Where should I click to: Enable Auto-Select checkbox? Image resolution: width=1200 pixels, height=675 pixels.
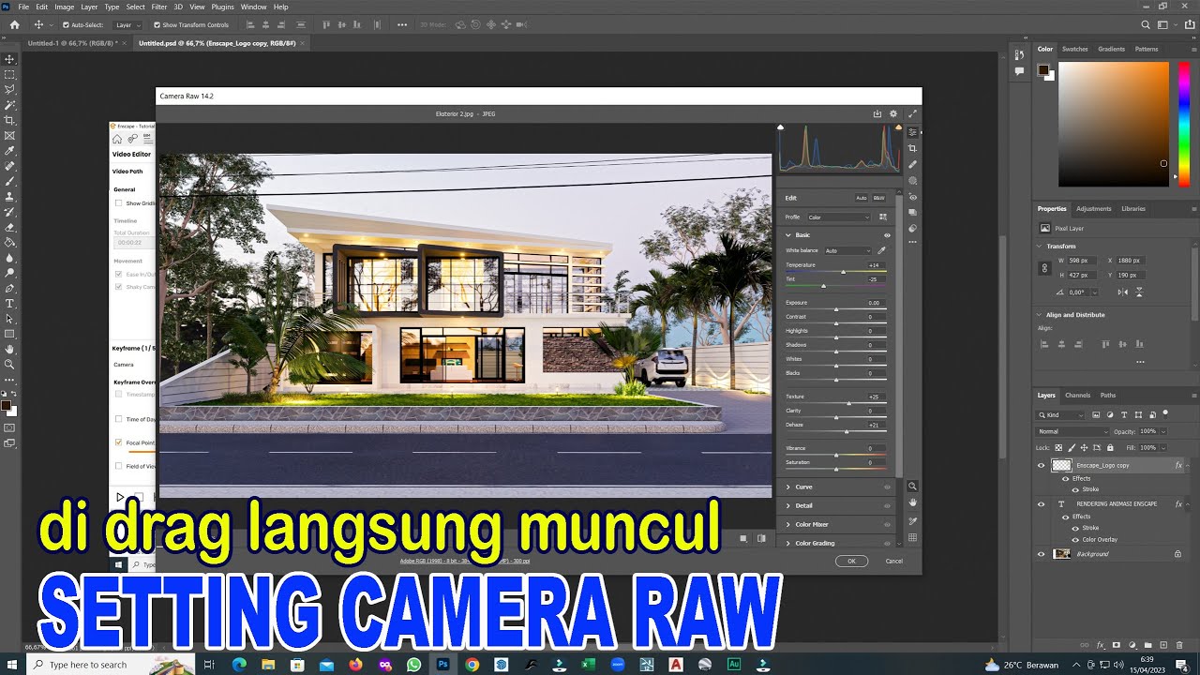(66, 25)
